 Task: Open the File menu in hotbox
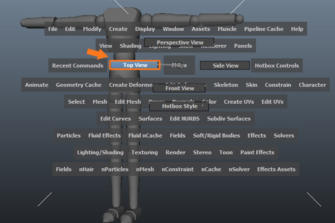pos(53,29)
